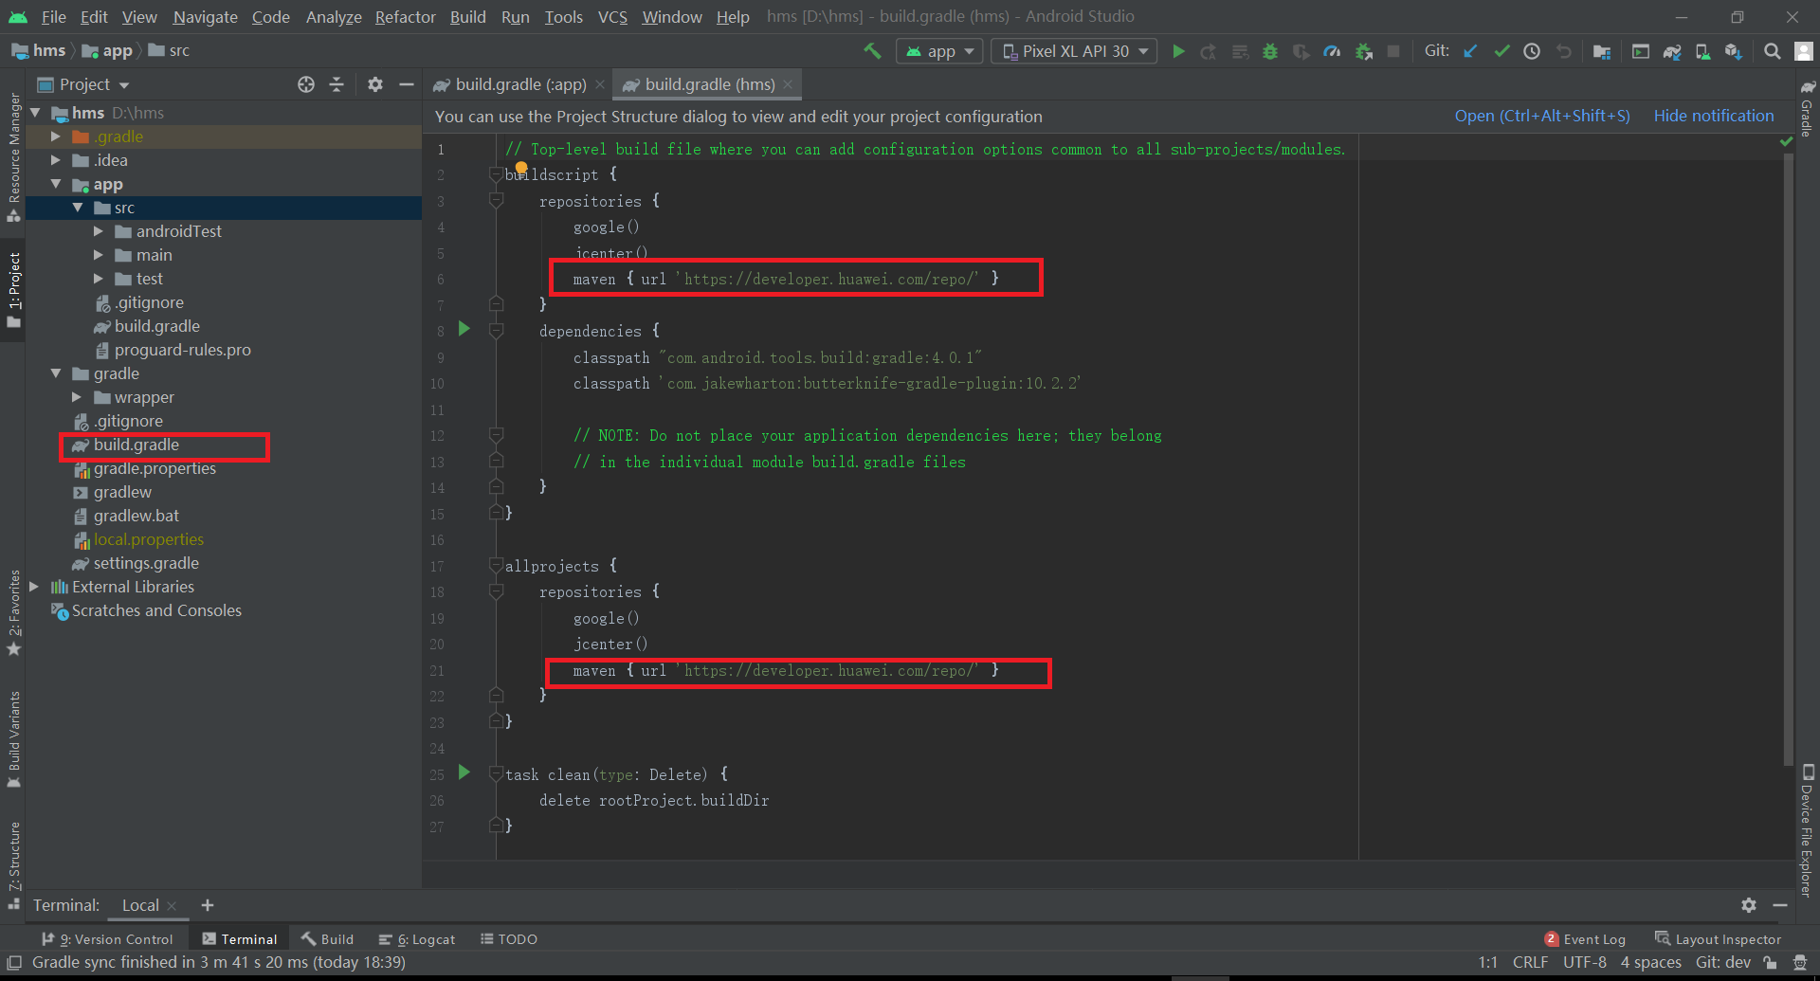Click Git update project arrow icon
Screen dimensions: 1820x981
(1470, 51)
